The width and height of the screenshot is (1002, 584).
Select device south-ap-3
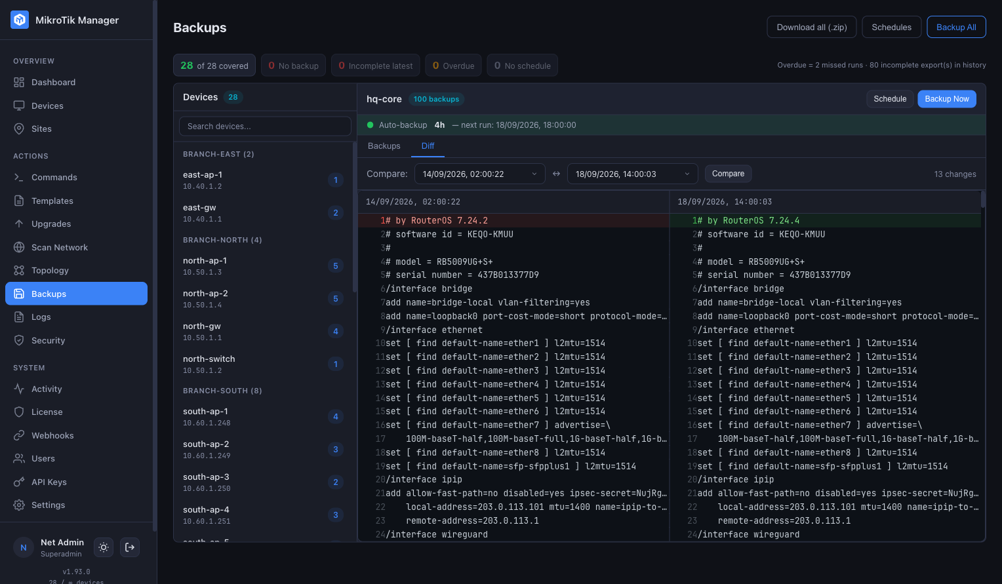pyautogui.click(x=263, y=482)
